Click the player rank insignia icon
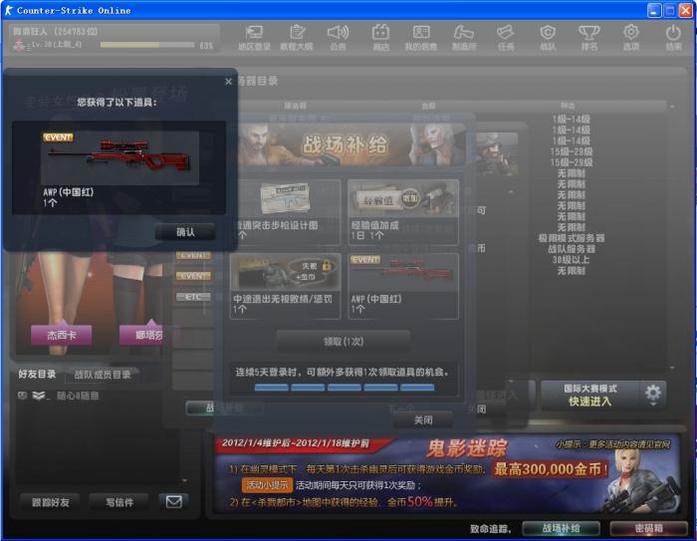697x541 pixels. point(21,46)
